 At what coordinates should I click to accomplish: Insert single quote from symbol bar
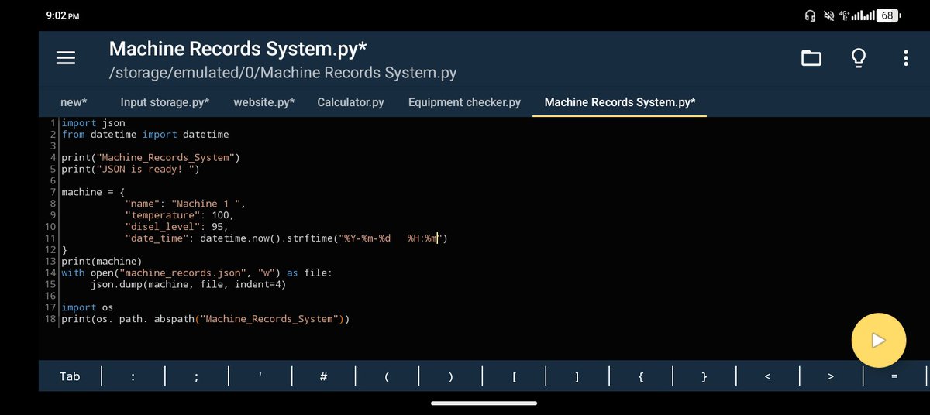point(260,376)
